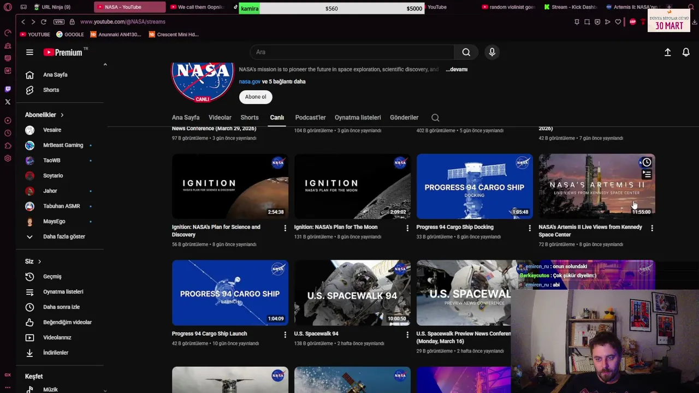Open Twitch in Opera sidebar
Image resolution: width=699 pixels, height=393 pixels.
click(8, 89)
